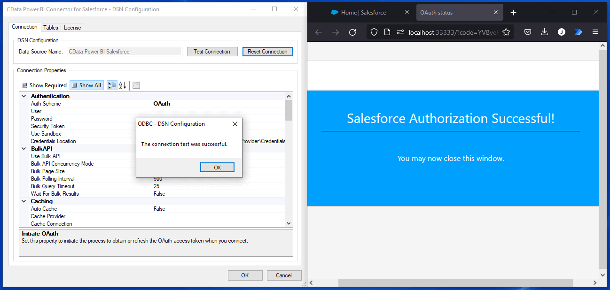Screen dimensions: 610x290
Task: Select the Use Sandbox property row
Action: pos(156,134)
